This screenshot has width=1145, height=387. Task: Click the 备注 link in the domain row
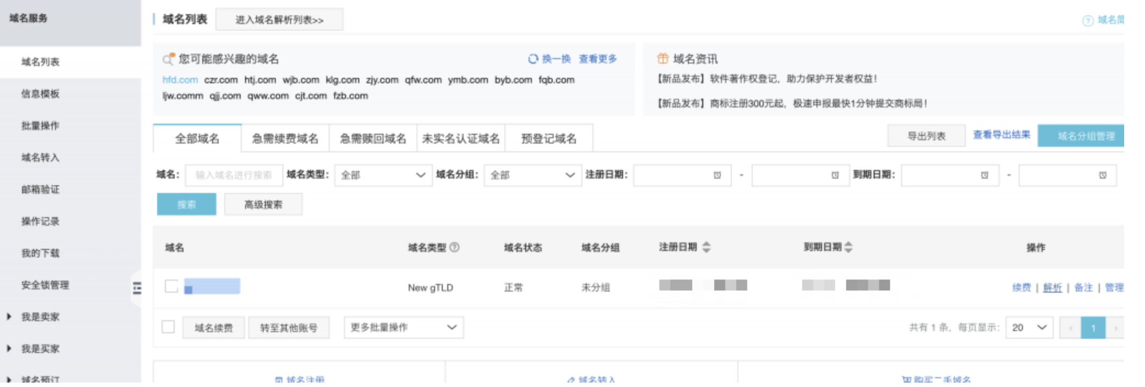[1083, 287]
